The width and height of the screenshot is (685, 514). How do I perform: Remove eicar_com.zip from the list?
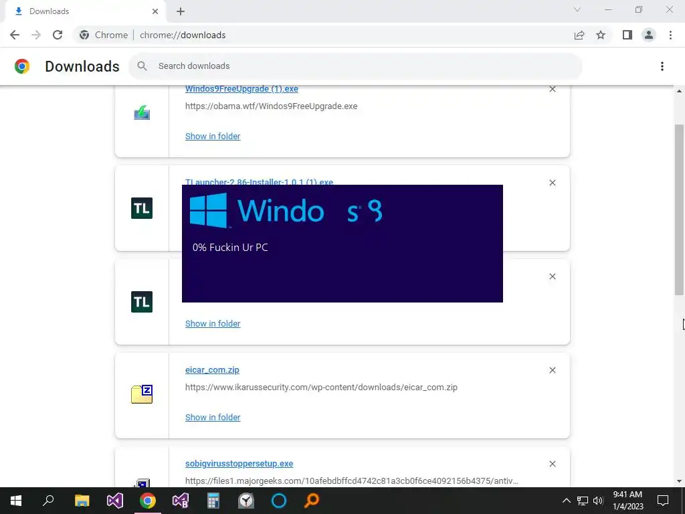tap(552, 370)
